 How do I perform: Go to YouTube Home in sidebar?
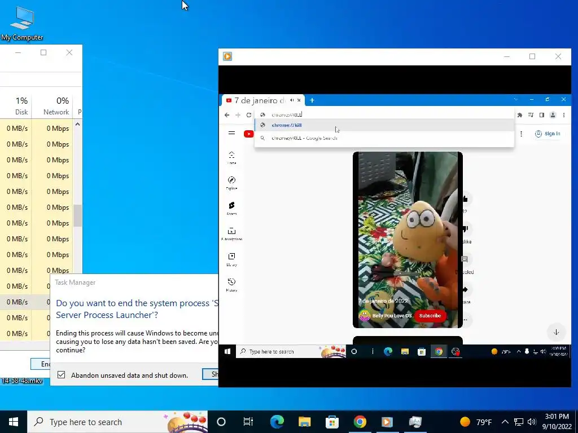click(231, 158)
